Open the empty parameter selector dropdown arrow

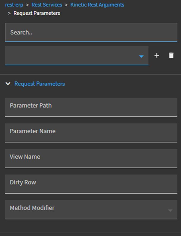coord(141,56)
